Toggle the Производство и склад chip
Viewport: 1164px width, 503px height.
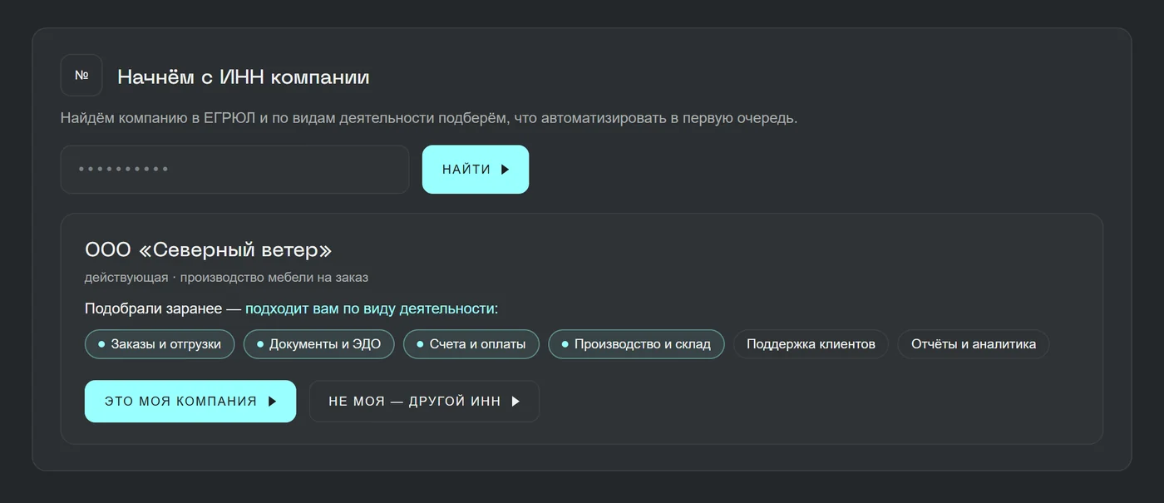[636, 344]
